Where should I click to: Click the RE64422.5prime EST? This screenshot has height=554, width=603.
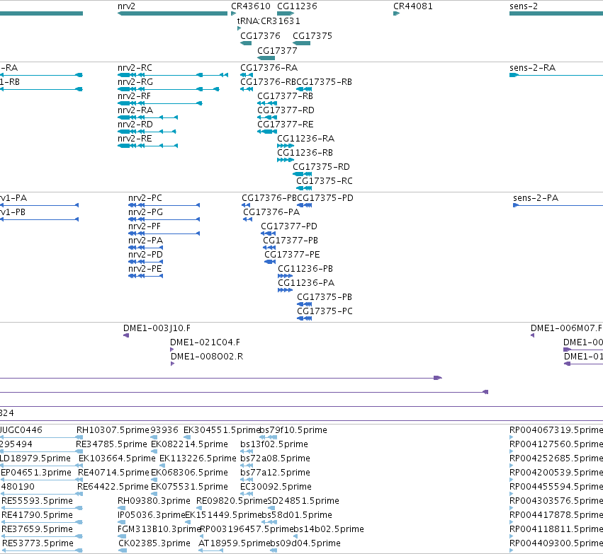(x=113, y=487)
